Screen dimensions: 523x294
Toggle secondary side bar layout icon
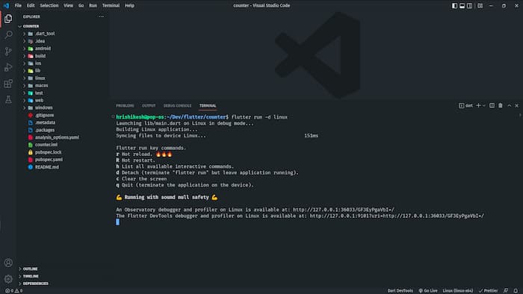coord(469,6)
